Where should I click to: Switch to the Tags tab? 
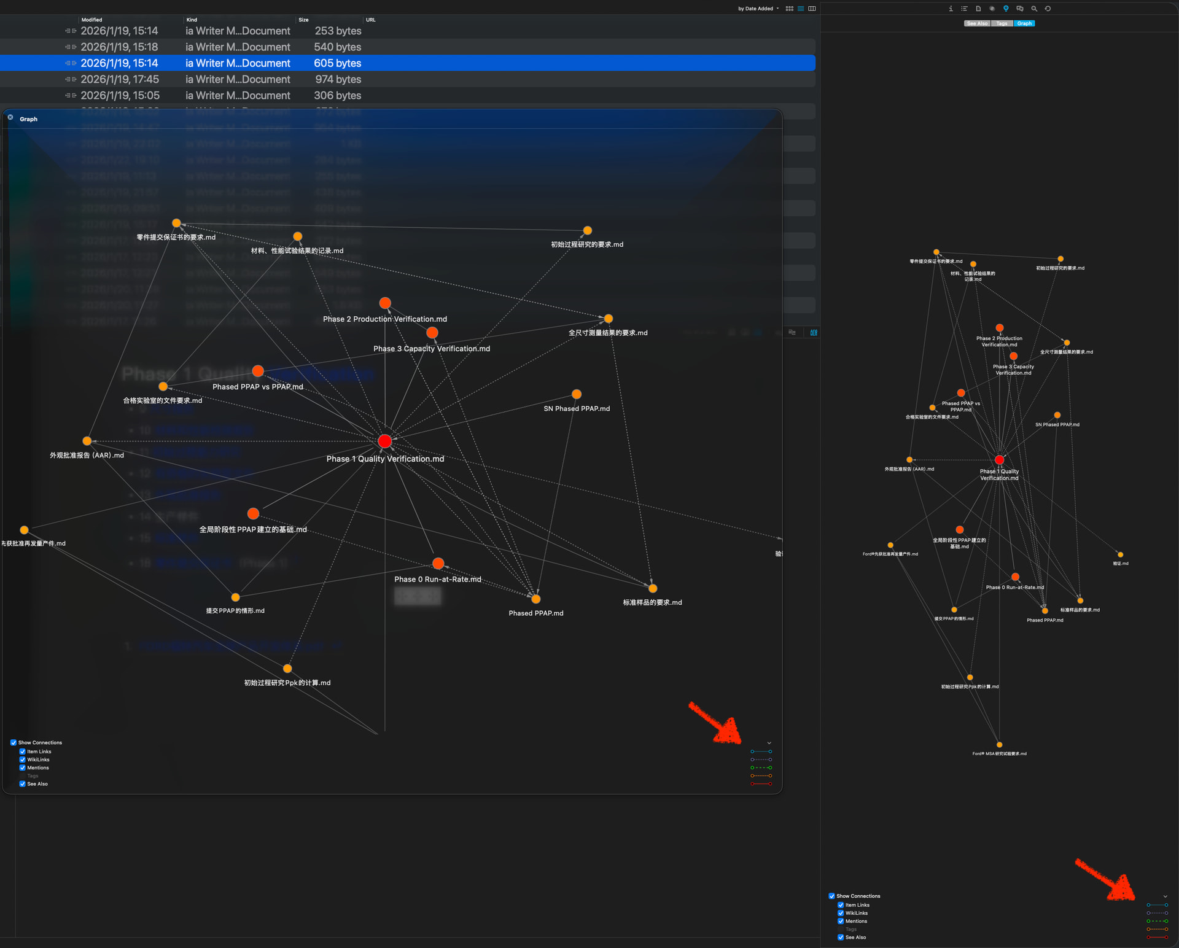click(1002, 23)
